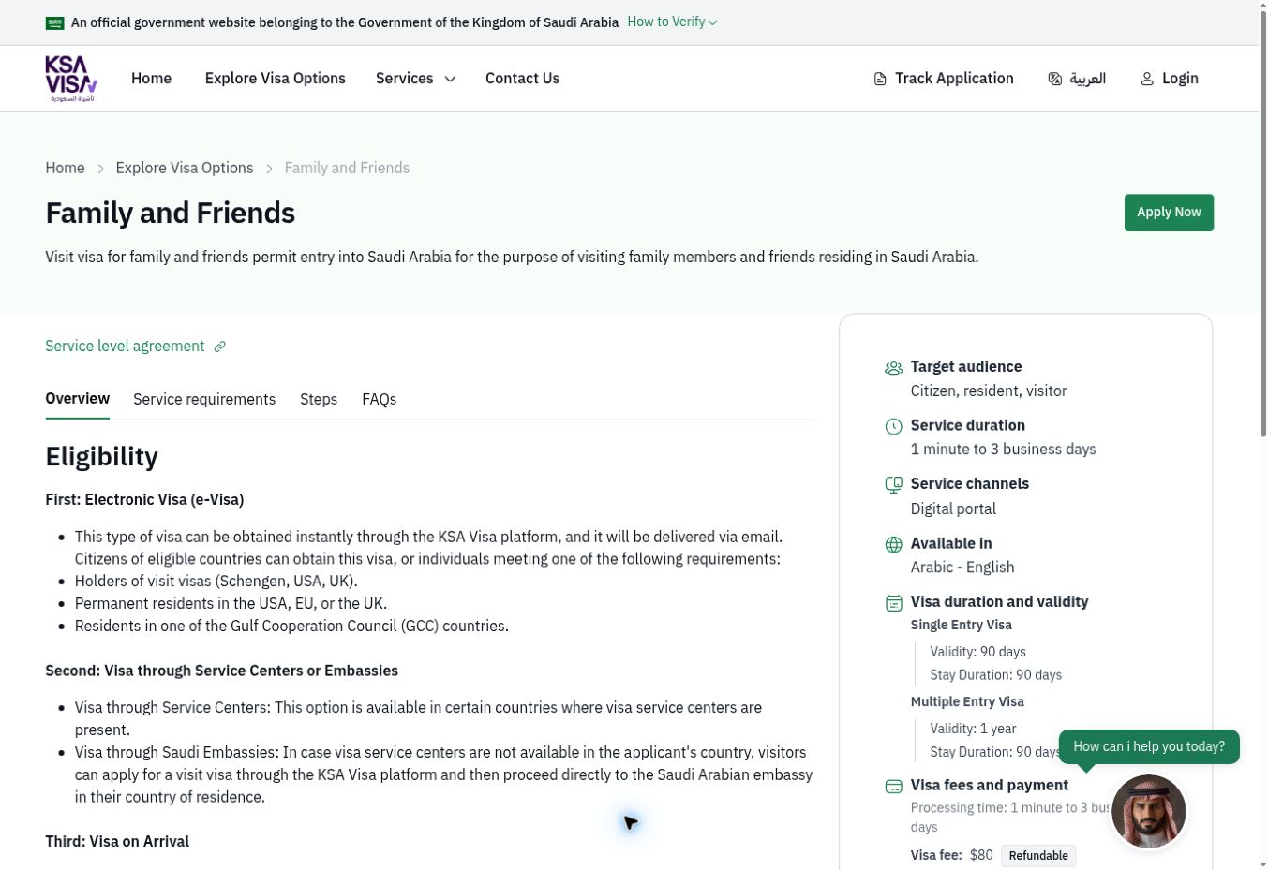Click Explore Visa Options breadcrumb link
Viewport: 1268px width, 870px height.
[185, 168]
